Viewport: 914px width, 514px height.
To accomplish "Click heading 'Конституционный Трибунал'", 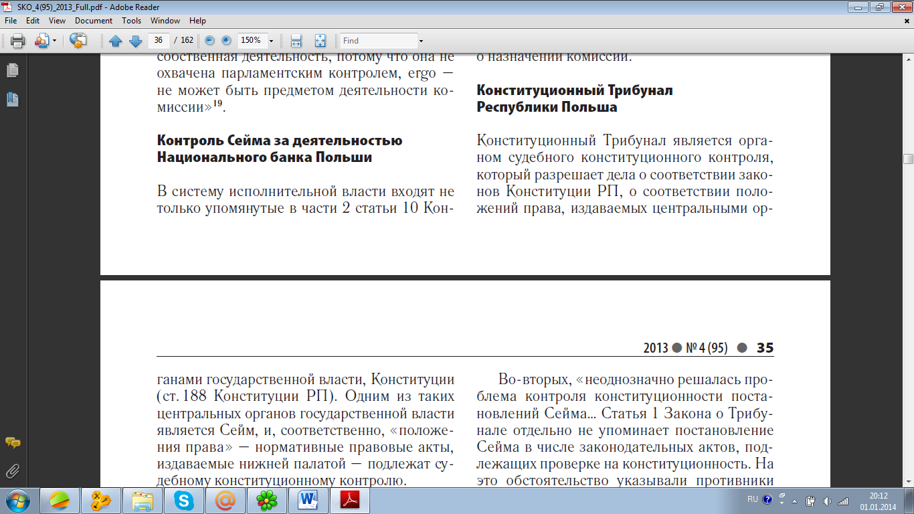I will (x=575, y=90).
